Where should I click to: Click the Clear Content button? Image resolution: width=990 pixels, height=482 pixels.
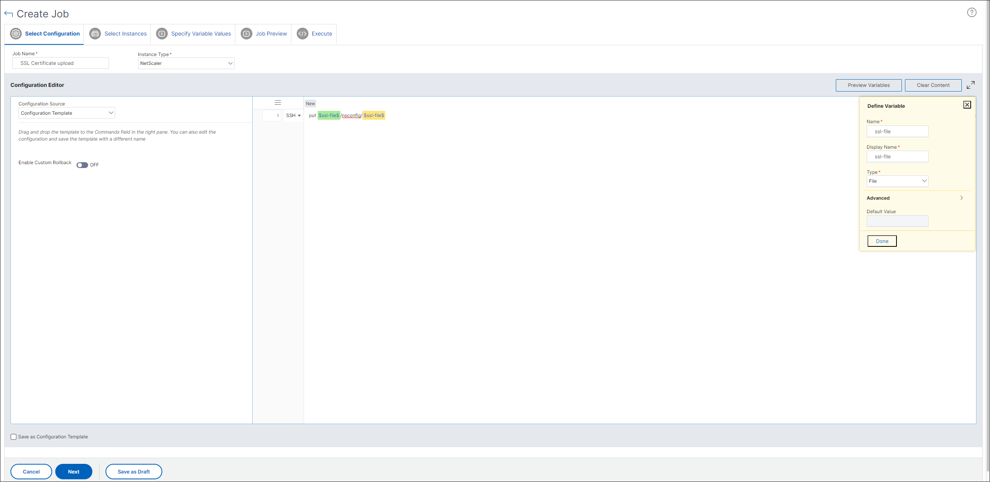933,85
